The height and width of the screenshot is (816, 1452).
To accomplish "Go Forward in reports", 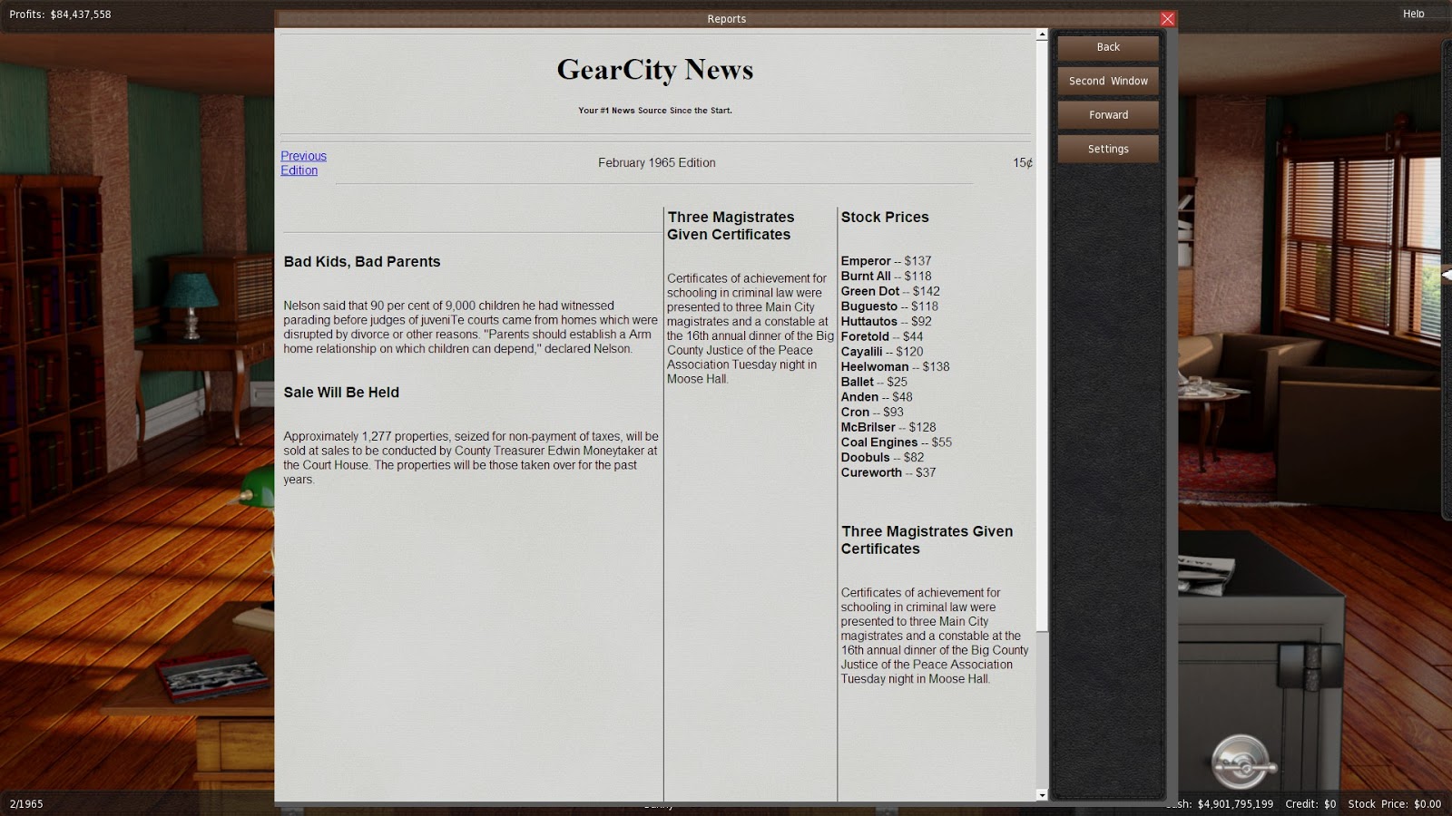I will tap(1107, 115).
